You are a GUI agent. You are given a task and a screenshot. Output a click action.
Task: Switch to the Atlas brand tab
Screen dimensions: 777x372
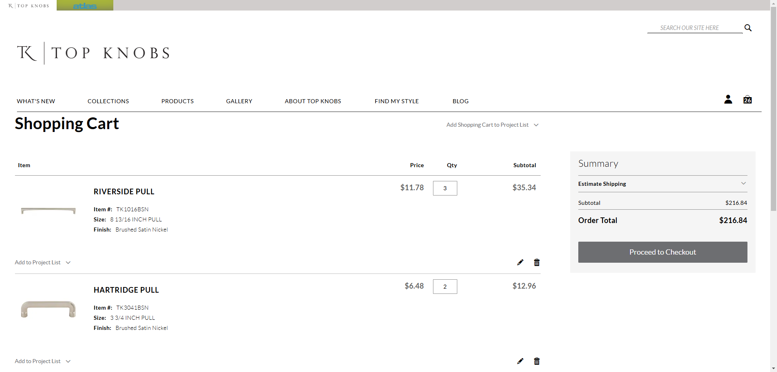(x=85, y=5)
